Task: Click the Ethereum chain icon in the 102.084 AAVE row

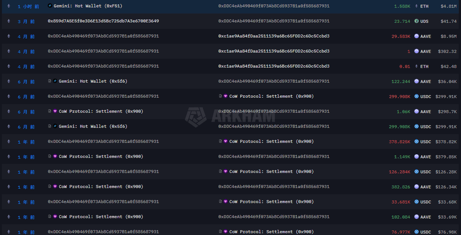Action: click(10, 217)
